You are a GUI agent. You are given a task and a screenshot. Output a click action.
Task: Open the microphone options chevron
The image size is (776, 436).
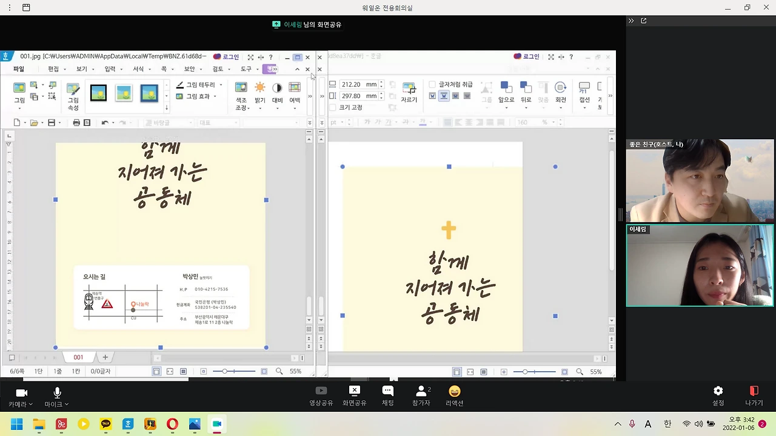[x=66, y=405]
